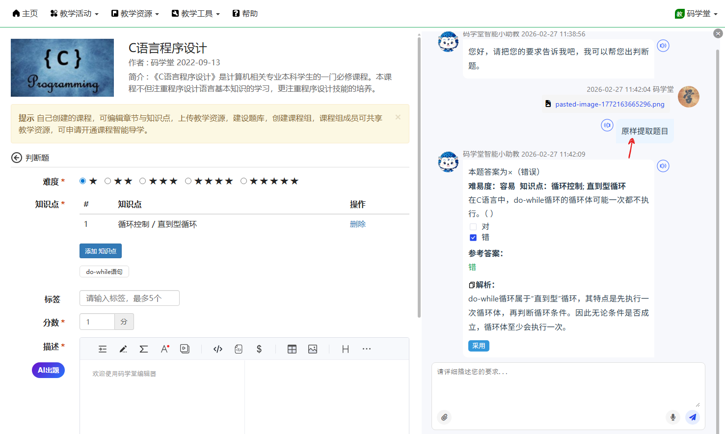
Task: Go back using the arrow beside 判断题
Action: click(17, 158)
